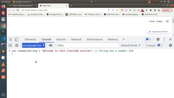Open Gmail link
174x98 pixels.
click(152, 21)
